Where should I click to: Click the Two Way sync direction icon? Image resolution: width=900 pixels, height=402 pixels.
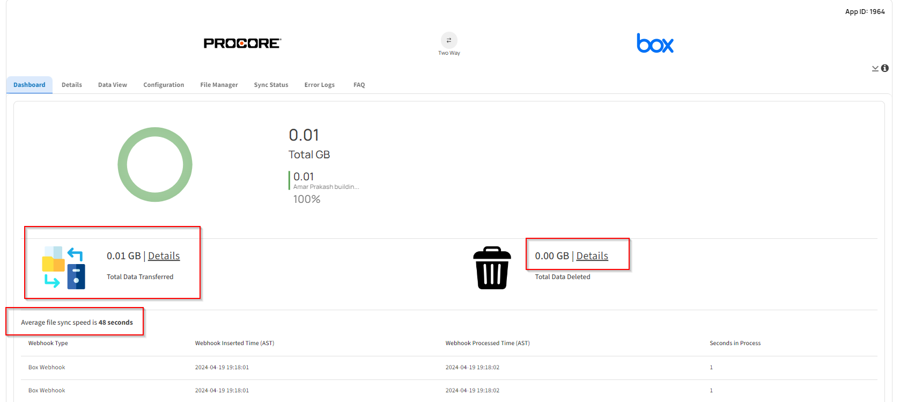449,40
